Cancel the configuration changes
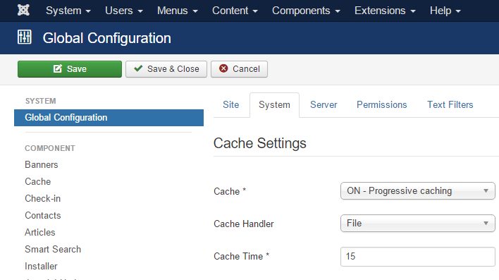Viewport: 499px width, 280px height. (239, 69)
